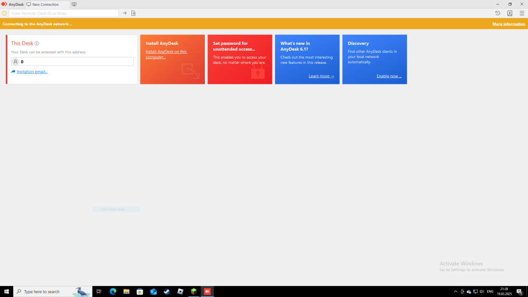Click the ENG language indicator
Image resolution: width=528 pixels, height=297 pixels.
(x=490, y=292)
